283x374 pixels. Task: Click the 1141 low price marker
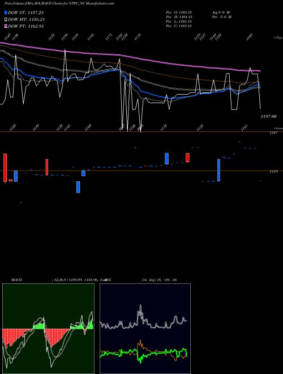pyautogui.click(x=245, y=127)
